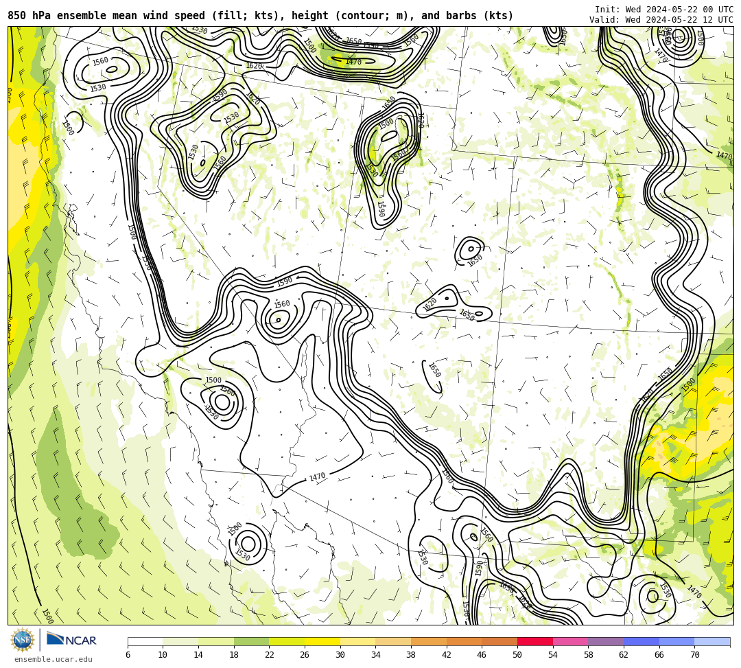Click the legend tick label 66
The image size is (741, 668).
tap(659, 655)
